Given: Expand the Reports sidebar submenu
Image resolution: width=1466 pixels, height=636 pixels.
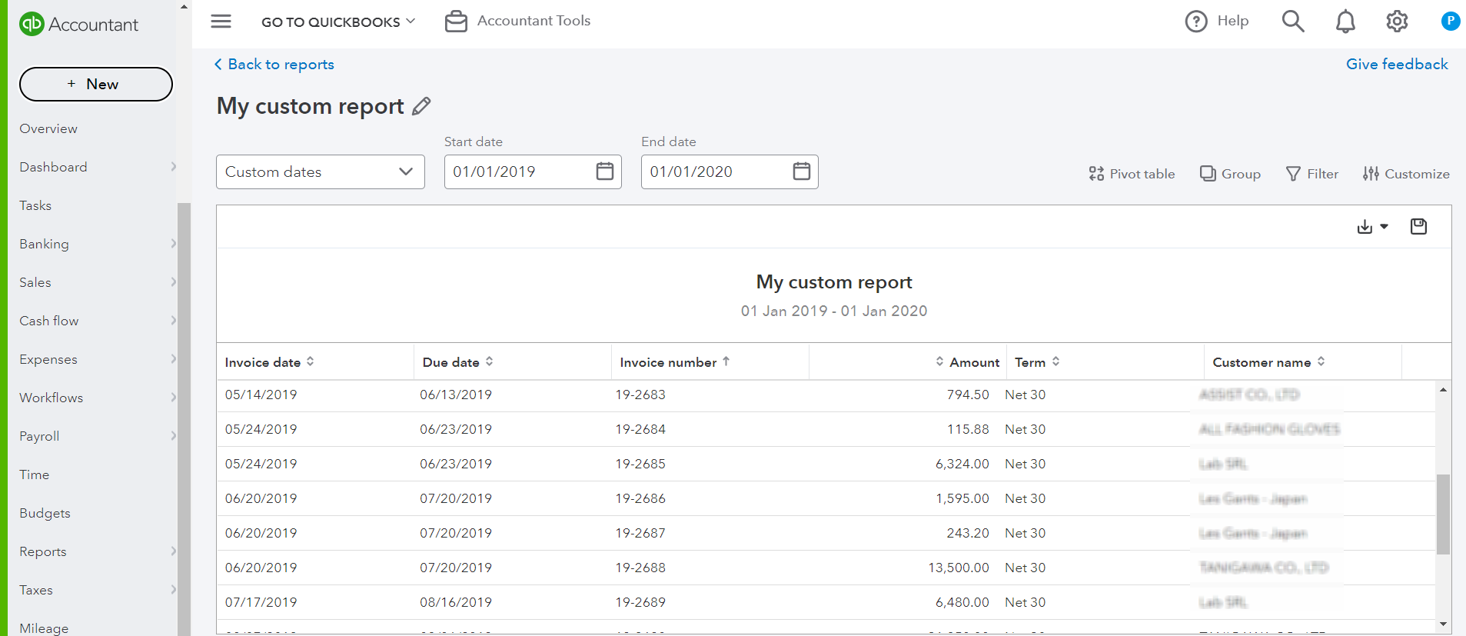Looking at the screenshot, I should [173, 551].
